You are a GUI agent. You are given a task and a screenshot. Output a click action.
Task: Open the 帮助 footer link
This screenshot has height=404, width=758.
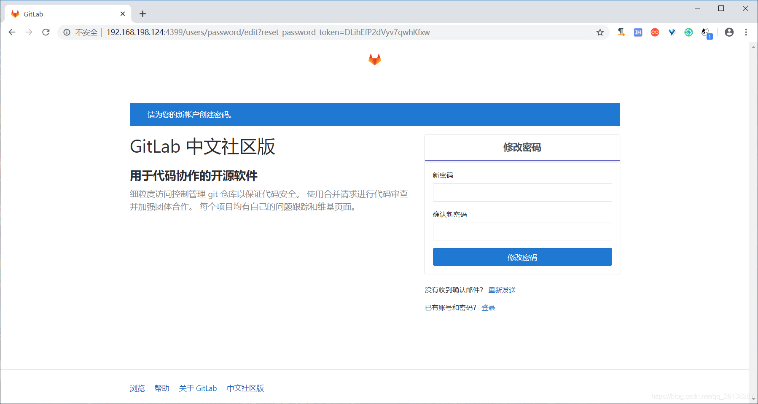[162, 388]
